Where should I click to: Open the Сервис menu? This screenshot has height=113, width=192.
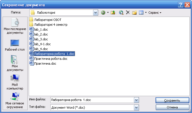point(155,13)
